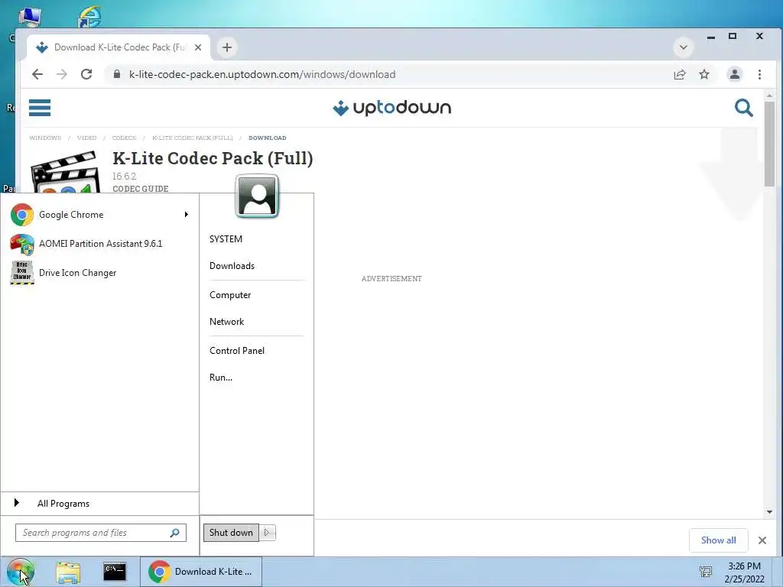Go to K-LITE CODEC PACK (FULL) breadcrumb
This screenshot has width=783, height=587.
tap(192, 138)
